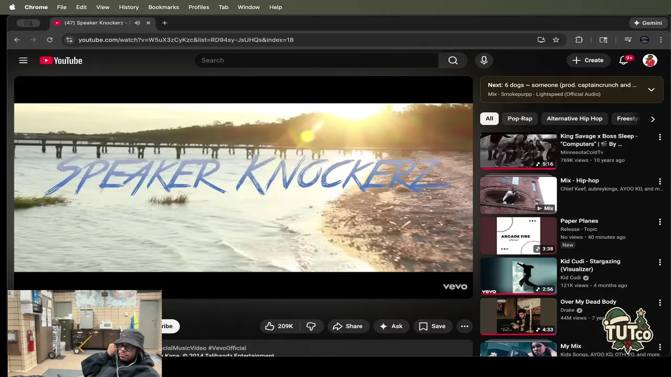
Task: Bookmark this page with the star icon
Action: pyautogui.click(x=556, y=40)
